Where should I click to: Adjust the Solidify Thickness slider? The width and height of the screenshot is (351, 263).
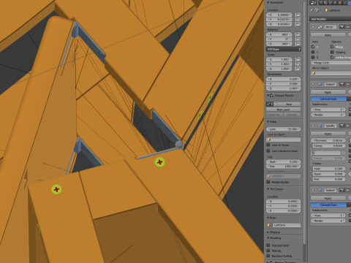coord(328,140)
